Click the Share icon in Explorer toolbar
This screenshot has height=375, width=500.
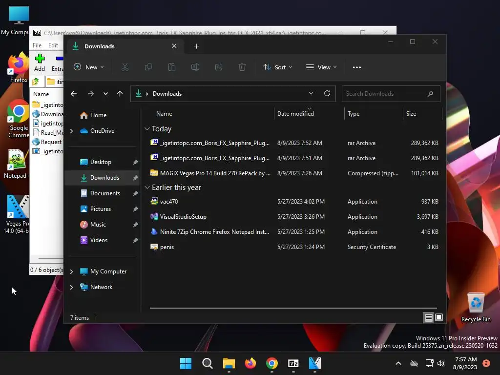point(219,67)
